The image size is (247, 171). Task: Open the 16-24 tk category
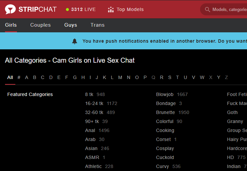[x=94, y=103]
